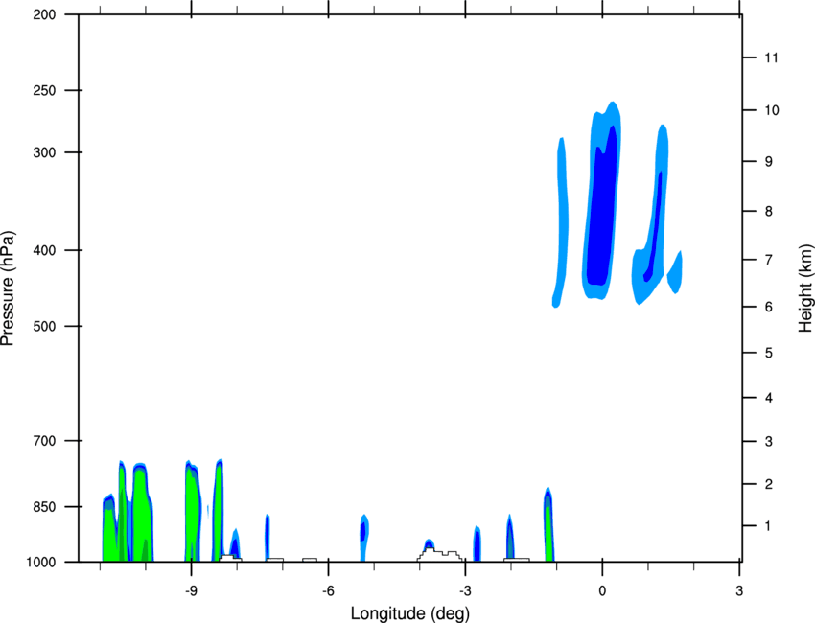Click the 'Height (km)' axis title
Viewport: 815px width, 623px height.
(805, 288)
